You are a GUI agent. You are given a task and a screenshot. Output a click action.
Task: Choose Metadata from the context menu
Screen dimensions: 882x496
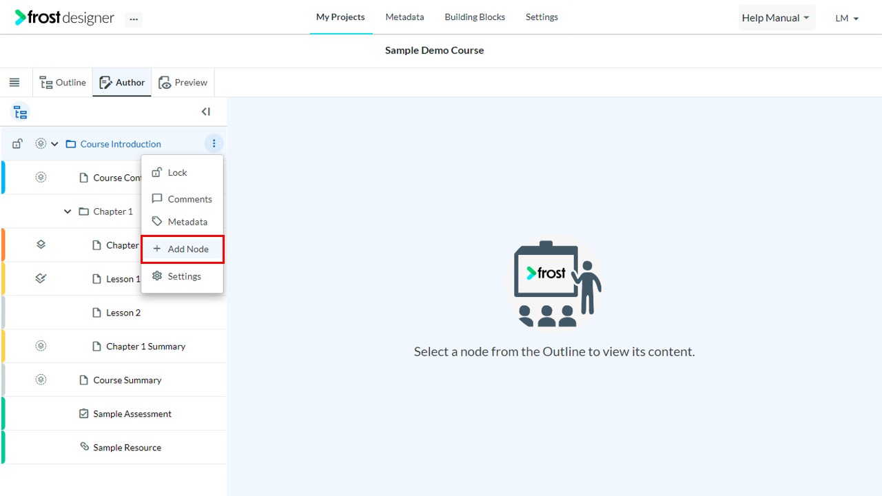click(182, 222)
